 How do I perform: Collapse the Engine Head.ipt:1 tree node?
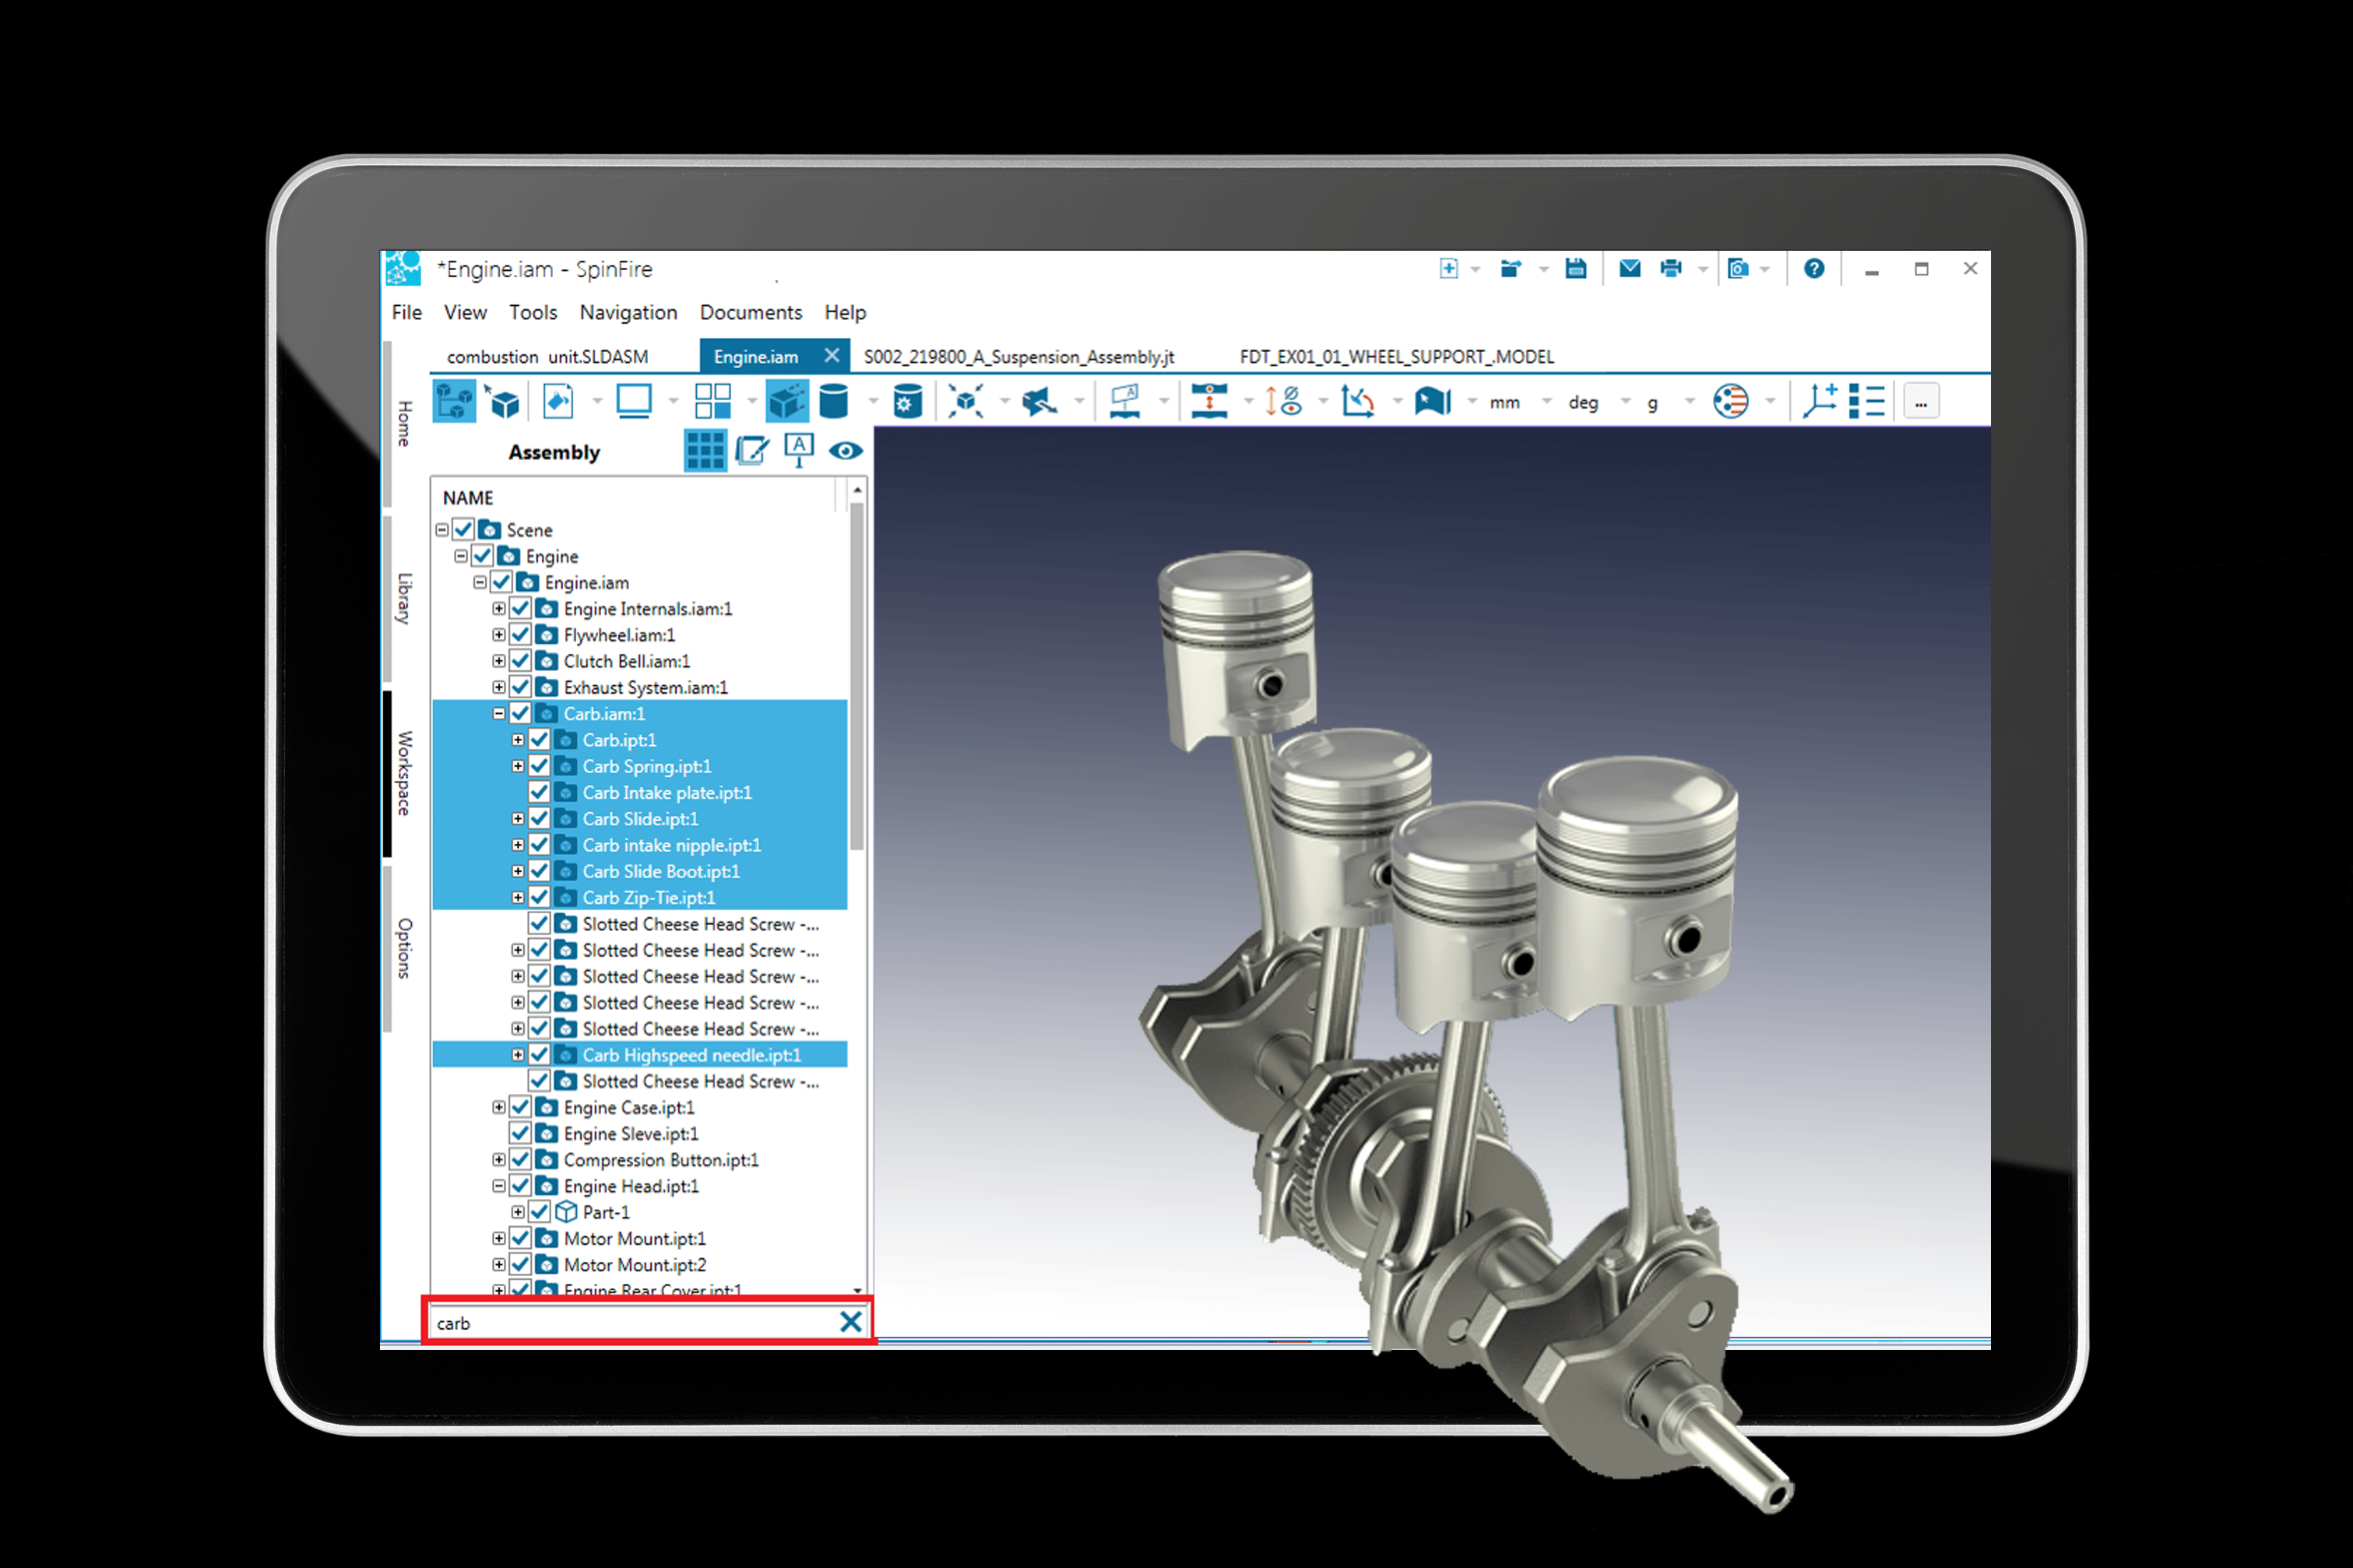point(498,1186)
